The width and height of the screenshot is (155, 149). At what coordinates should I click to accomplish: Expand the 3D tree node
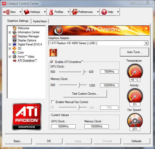pos(10,48)
